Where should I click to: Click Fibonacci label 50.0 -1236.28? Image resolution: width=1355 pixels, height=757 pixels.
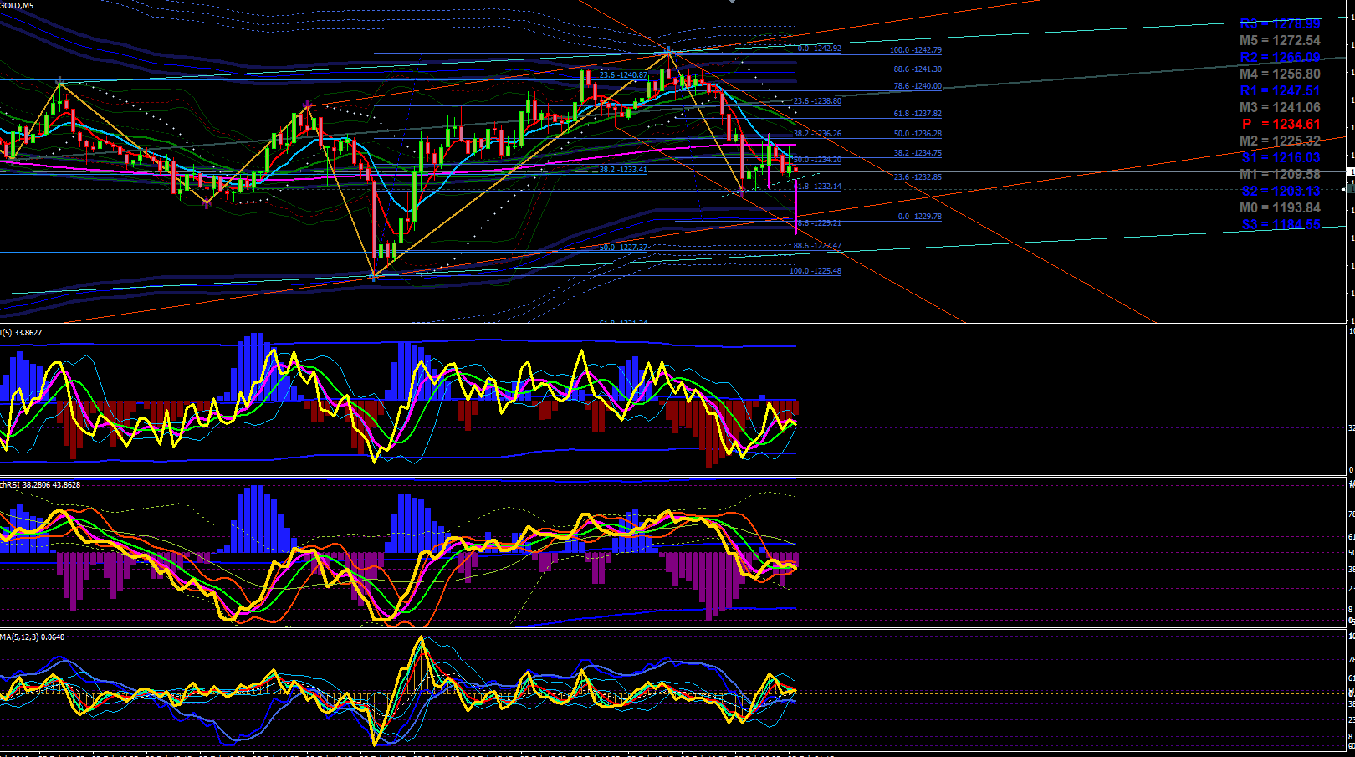[x=918, y=134]
